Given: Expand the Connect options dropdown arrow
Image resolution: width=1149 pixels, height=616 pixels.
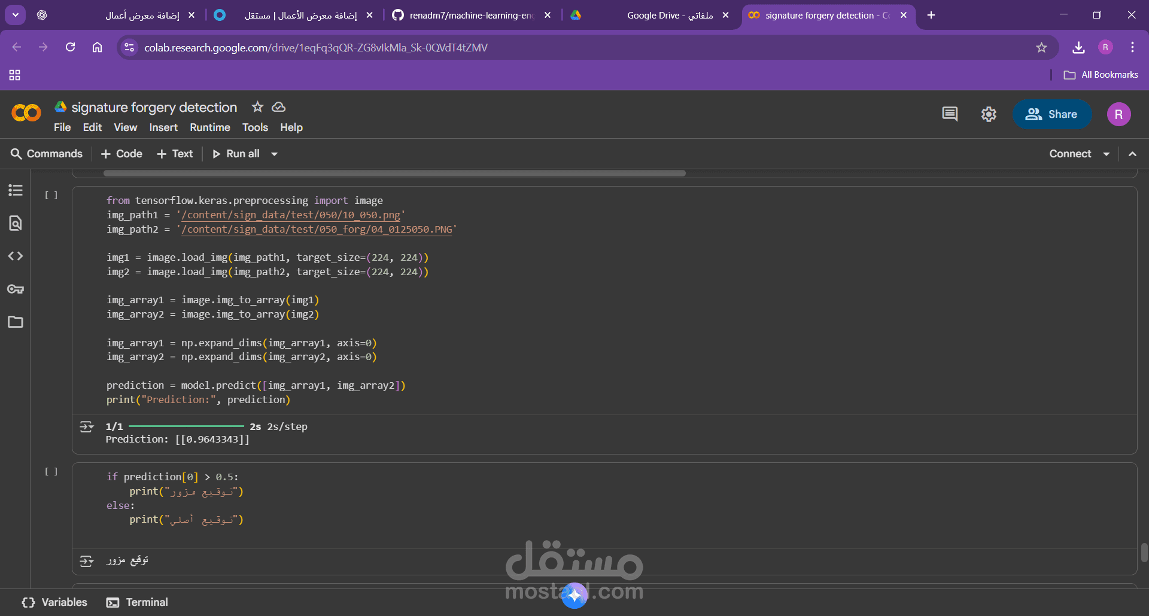Looking at the screenshot, I should pyautogui.click(x=1107, y=154).
